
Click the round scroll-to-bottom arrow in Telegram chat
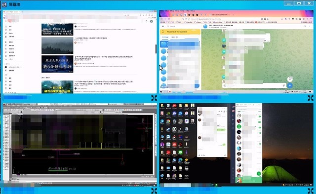pos(290,79)
